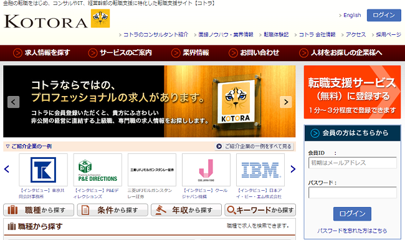Open 求人情報を探す menu
The image size is (405, 240).
(x=42, y=53)
